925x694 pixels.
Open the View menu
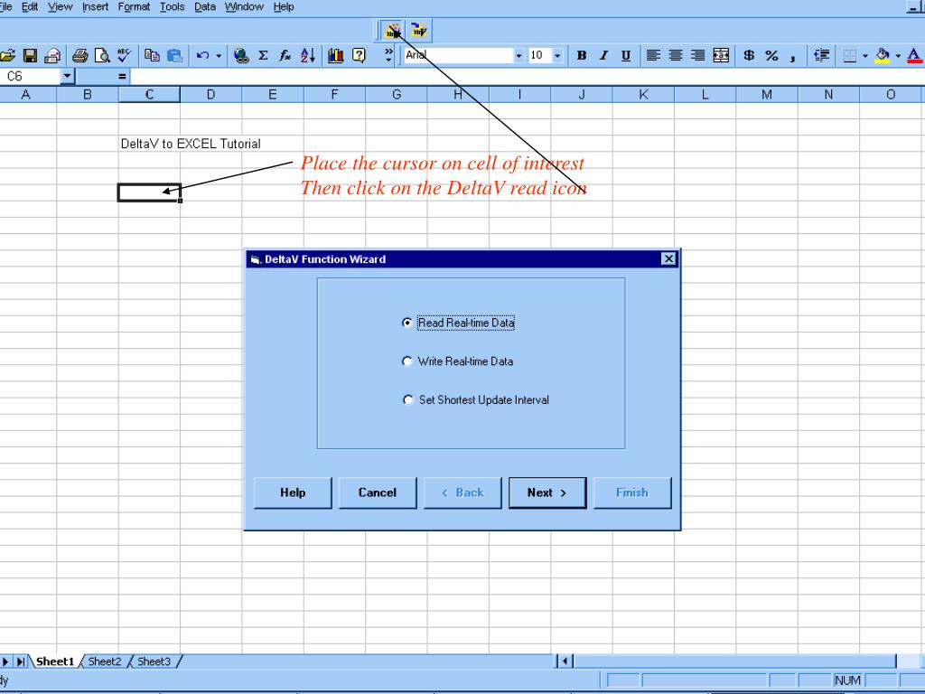[x=61, y=7]
